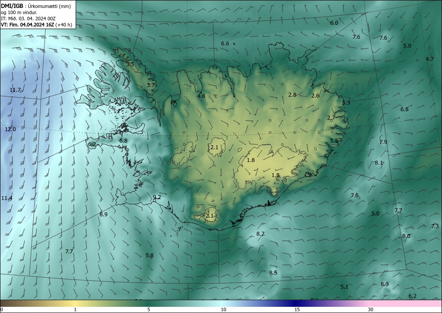Viewport: 442px width, 313px height.
Task: Select the 5.6 value on the east coast
Action: point(334,141)
